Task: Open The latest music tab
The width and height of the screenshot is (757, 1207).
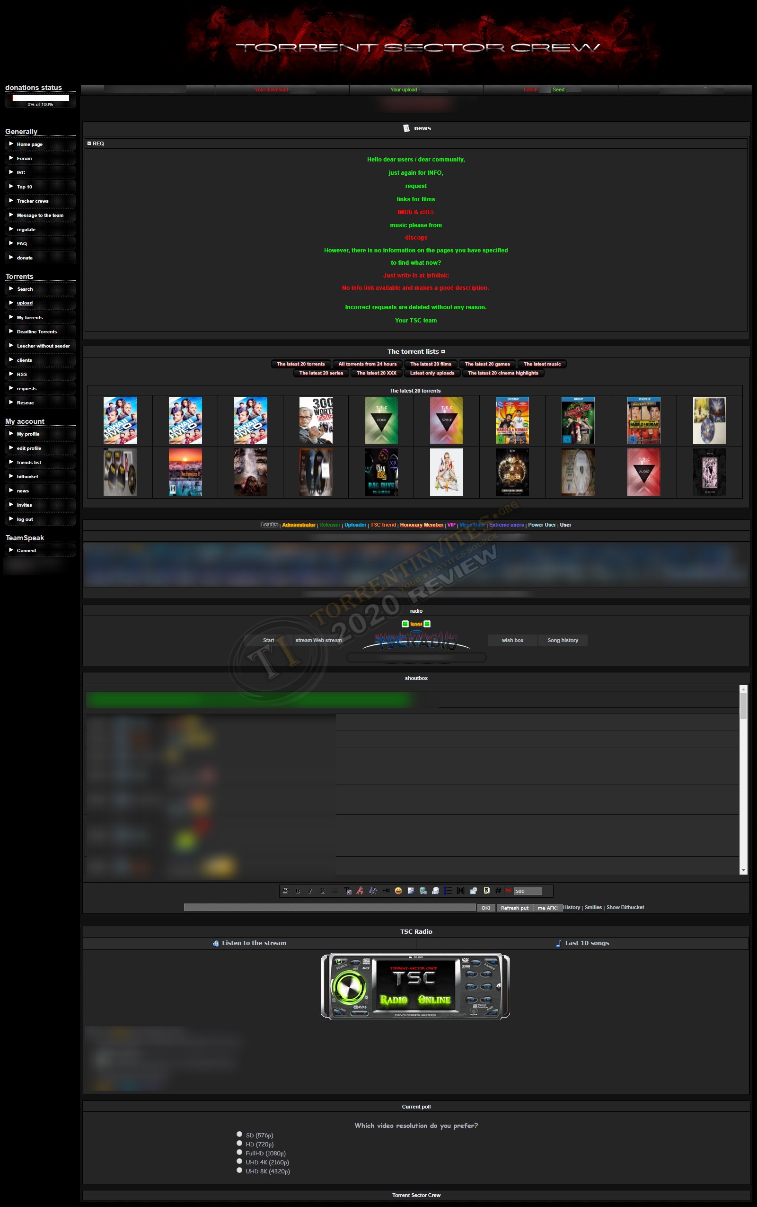Action: click(542, 364)
